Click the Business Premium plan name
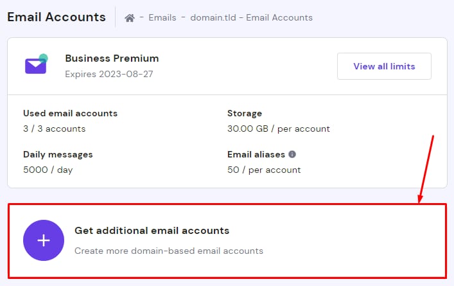This screenshot has height=286, width=454. click(112, 58)
